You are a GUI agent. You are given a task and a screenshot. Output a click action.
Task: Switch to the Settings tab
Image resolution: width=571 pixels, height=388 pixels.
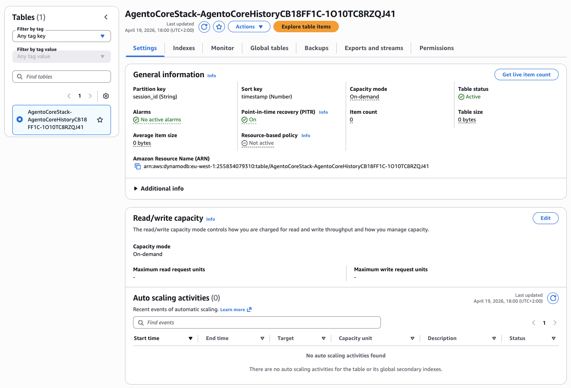[x=145, y=48]
